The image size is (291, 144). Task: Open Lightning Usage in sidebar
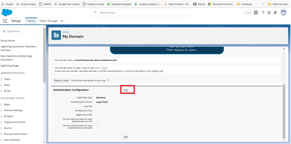(x=10, y=66)
